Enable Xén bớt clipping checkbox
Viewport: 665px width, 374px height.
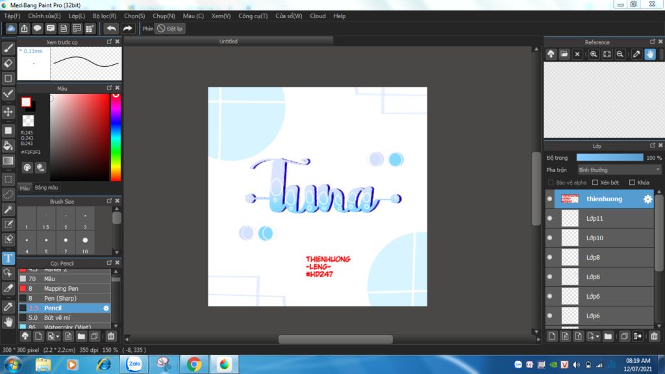(x=595, y=182)
